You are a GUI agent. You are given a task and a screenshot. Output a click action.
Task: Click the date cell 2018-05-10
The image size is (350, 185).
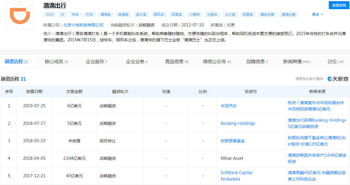pyautogui.click(x=34, y=141)
